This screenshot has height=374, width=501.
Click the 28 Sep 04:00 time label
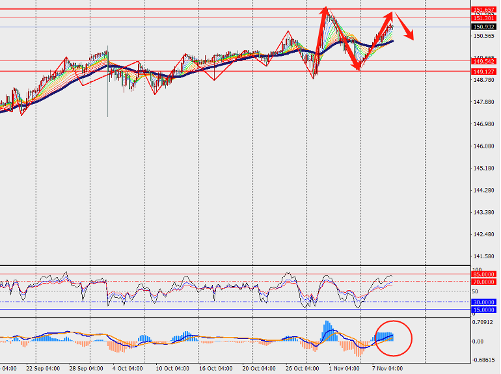(x=87, y=369)
